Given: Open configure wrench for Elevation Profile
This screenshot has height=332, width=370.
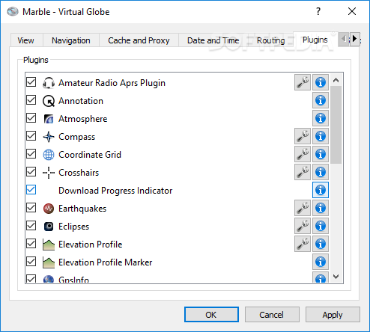Looking at the screenshot, I should [303, 244].
